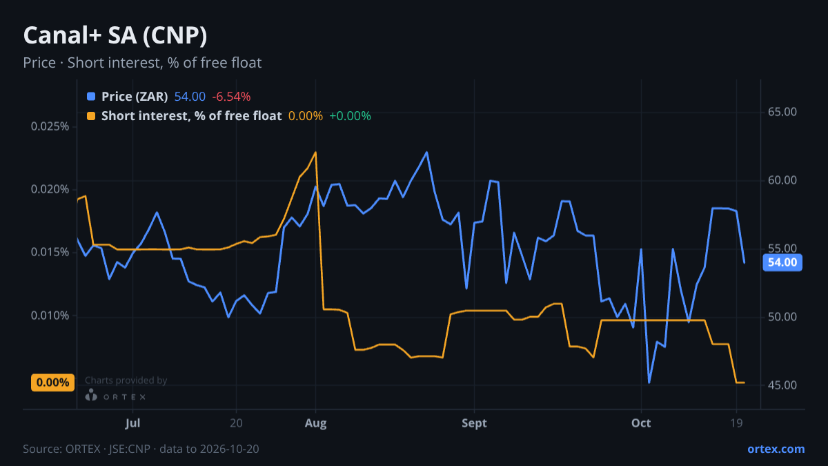The image size is (828, 466).
Task: Click the orange 0.00% axis badge
Action: point(52,382)
